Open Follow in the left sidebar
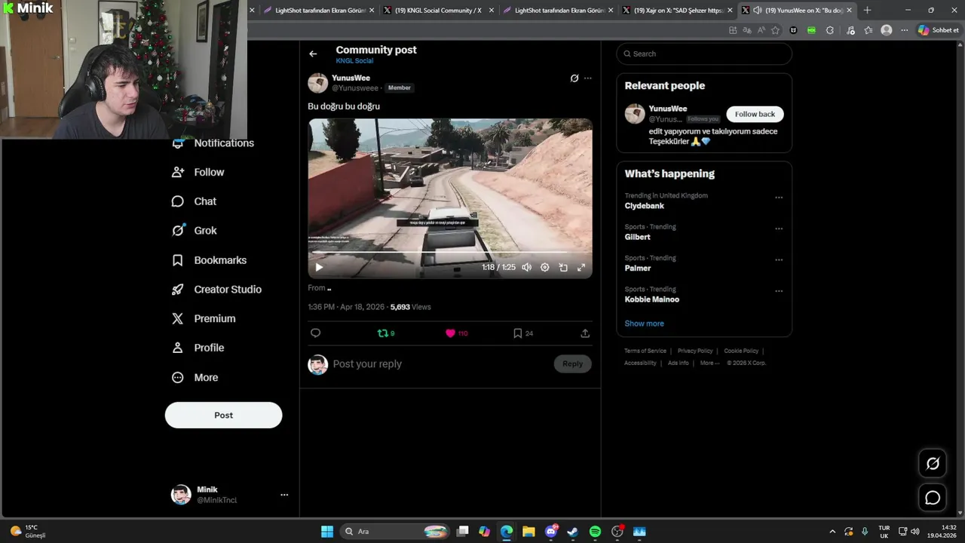Screen dimensions: 965x543 (198, 172)
